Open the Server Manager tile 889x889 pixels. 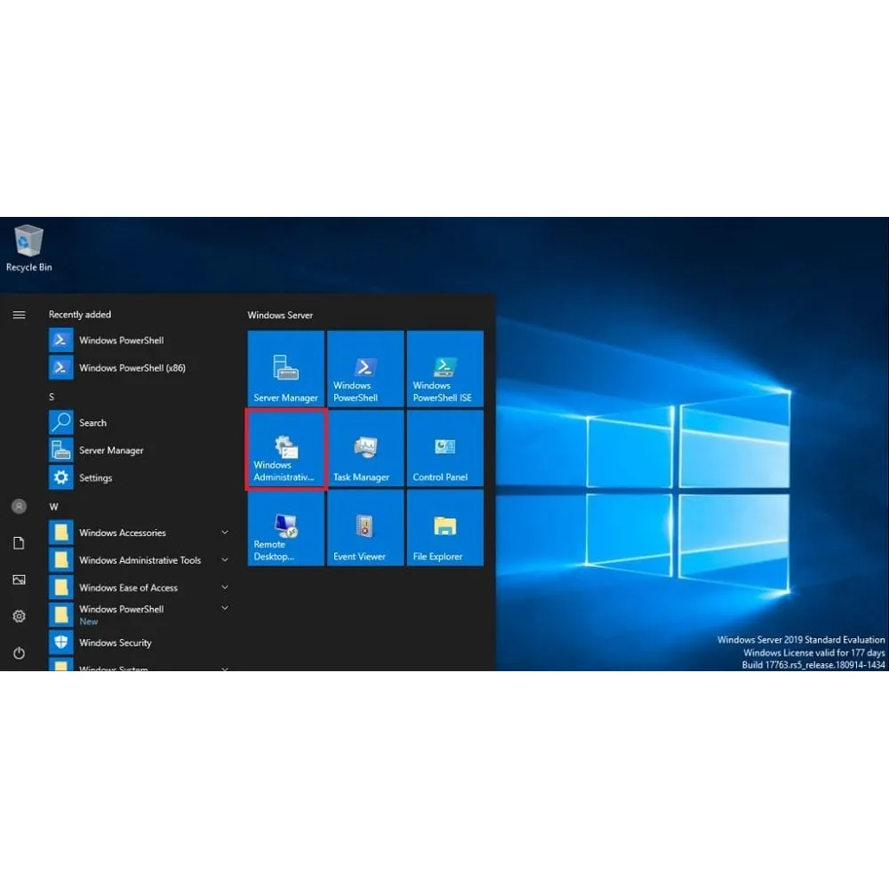(x=285, y=369)
